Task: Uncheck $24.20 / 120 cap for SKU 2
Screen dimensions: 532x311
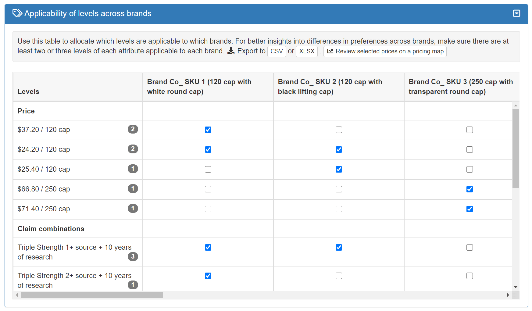Action: [x=339, y=149]
